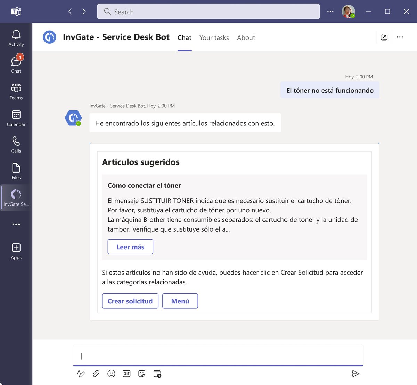Insert a GIF into the message

click(x=126, y=374)
